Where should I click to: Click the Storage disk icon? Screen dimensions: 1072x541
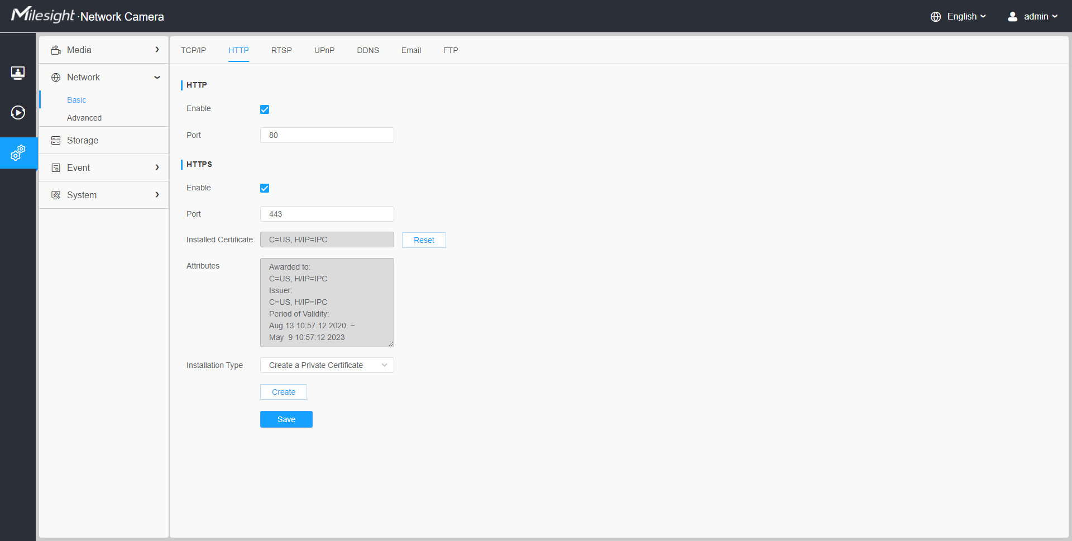pyautogui.click(x=56, y=141)
